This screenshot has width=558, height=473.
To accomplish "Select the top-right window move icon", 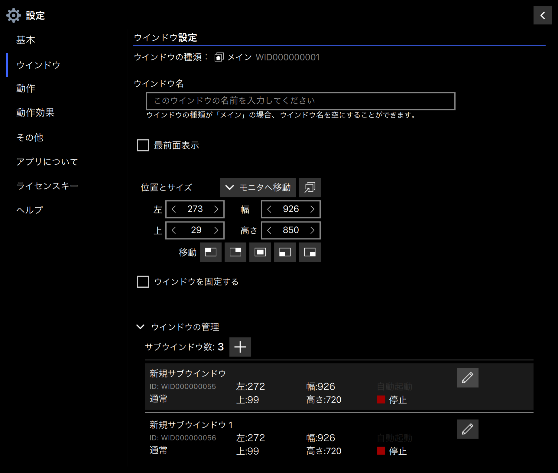I will pos(235,252).
